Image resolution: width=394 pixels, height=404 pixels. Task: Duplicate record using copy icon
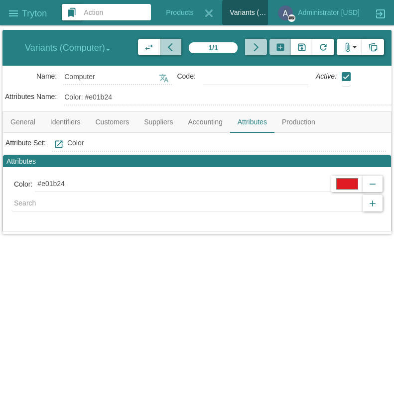tap(373, 47)
